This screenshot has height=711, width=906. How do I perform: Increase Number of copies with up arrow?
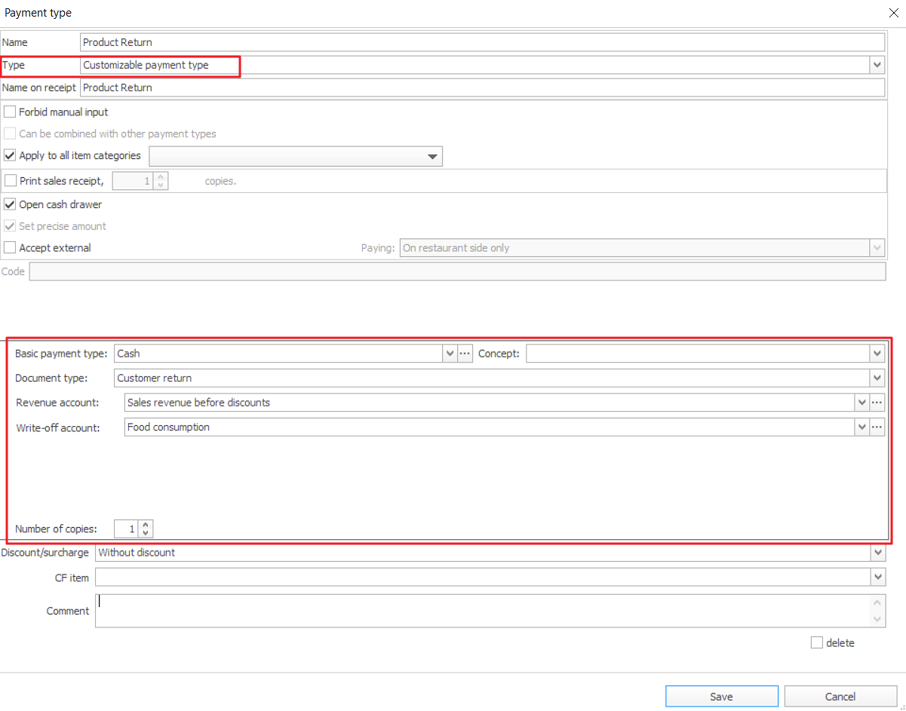click(146, 525)
